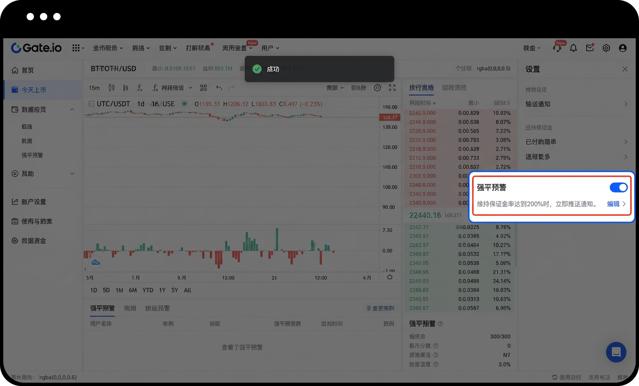Viewport: 639px width, 386px height.
Task: Open the apps grid menu icon
Action: tap(78, 48)
